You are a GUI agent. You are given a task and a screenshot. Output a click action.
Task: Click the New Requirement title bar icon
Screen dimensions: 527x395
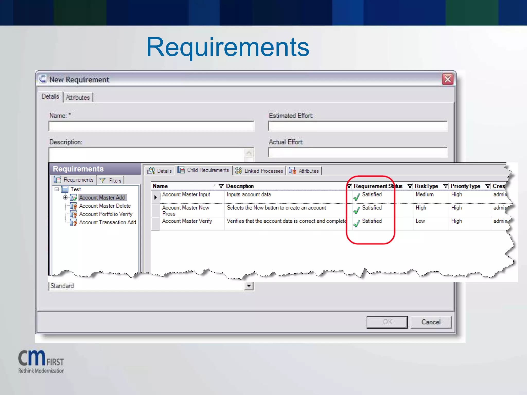[x=43, y=79]
